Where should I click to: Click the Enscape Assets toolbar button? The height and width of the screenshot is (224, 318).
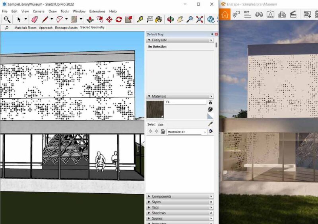click(66, 28)
